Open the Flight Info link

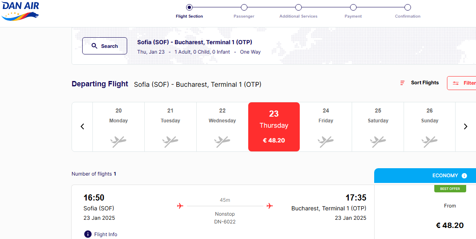pos(106,234)
